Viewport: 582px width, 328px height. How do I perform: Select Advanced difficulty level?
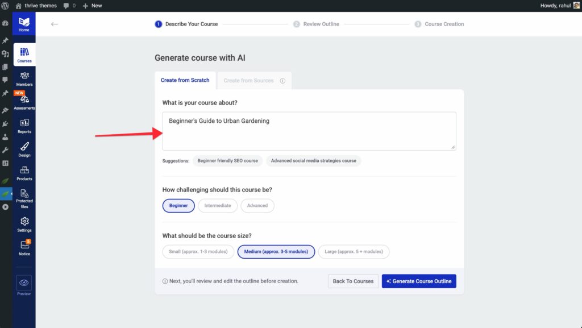tap(257, 205)
